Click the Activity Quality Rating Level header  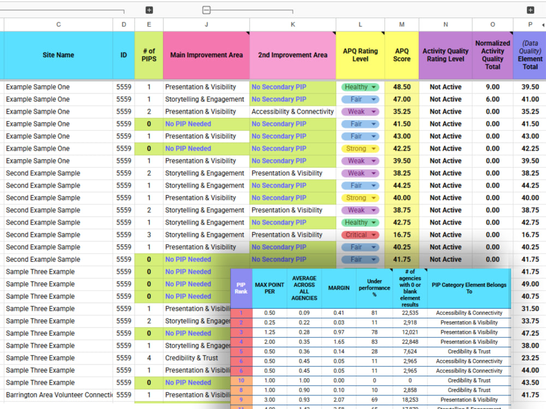tap(446, 55)
